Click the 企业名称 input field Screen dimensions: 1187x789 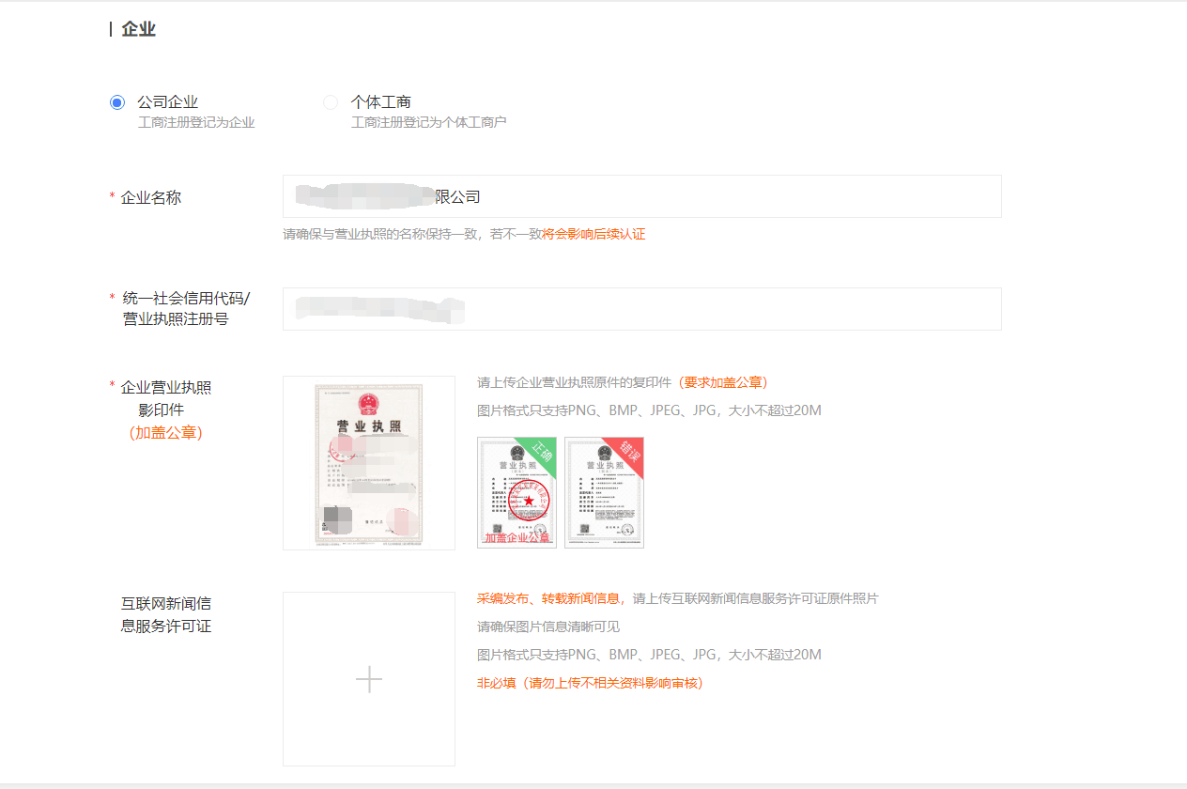click(641, 196)
